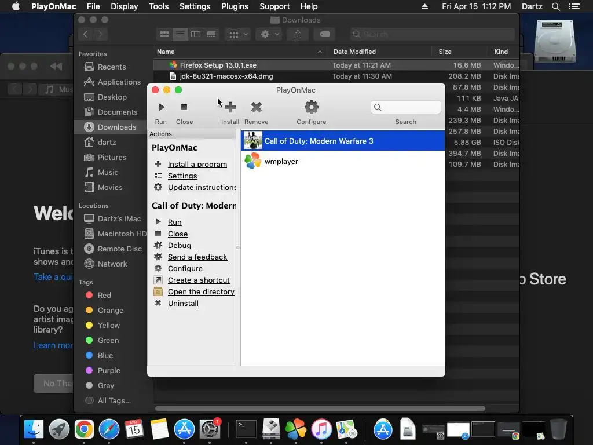The width and height of the screenshot is (593, 445).
Task: Click the folder icon beside Open the directory
Action: [x=158, y=292]
